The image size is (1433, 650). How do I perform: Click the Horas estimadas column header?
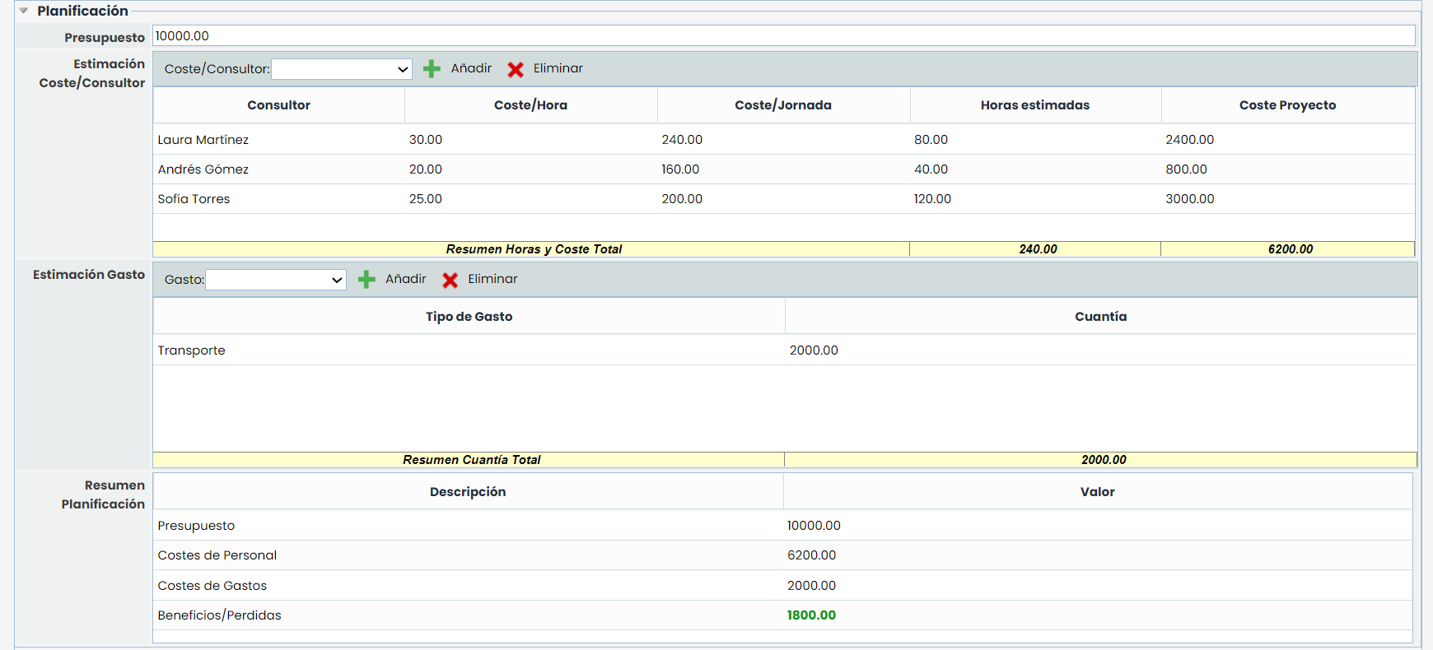(1034, 105)
